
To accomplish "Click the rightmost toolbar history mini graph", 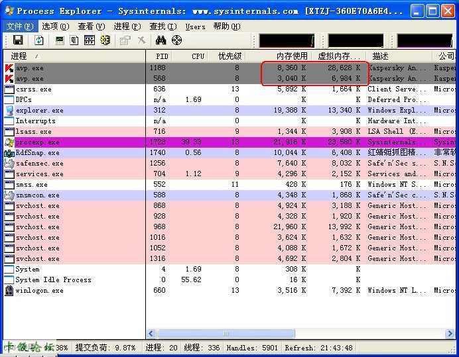I will 425,40.
